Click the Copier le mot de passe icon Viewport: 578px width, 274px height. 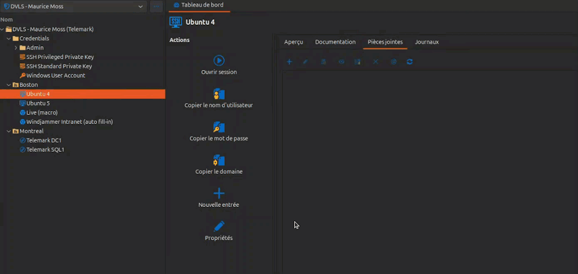tap(219, 127)
